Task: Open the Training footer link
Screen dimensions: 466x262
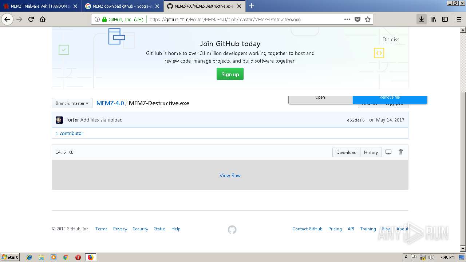Action: click(x=368, y=229)
